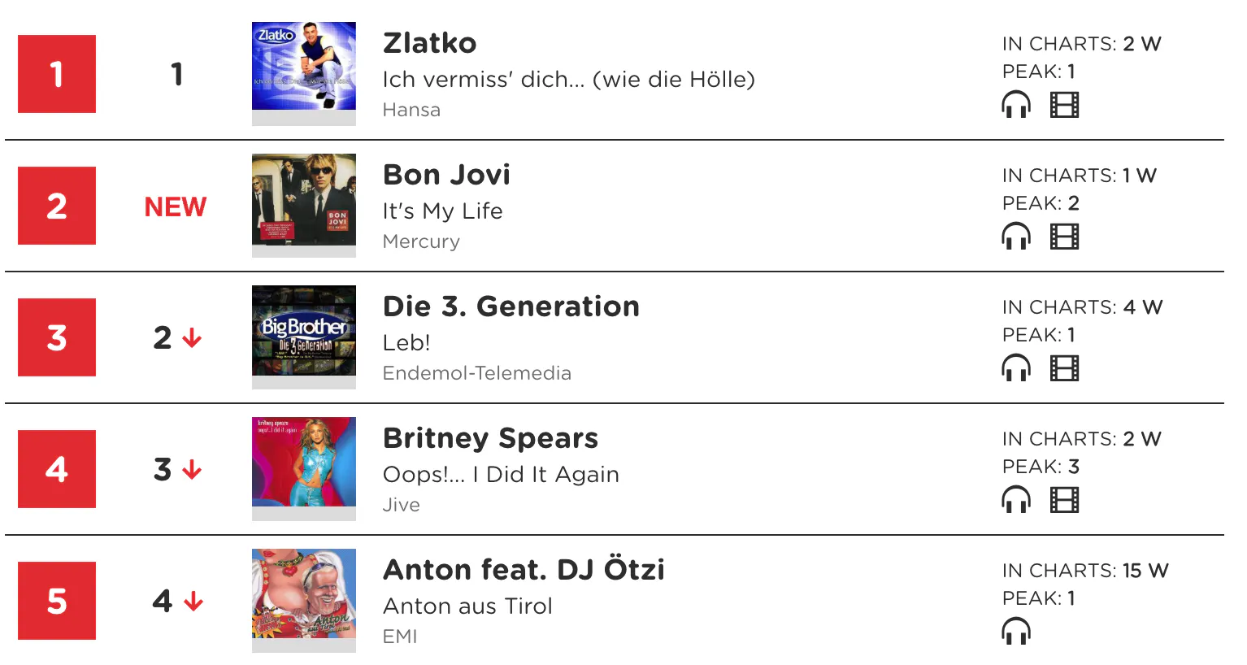This screenshot has width=1247, height=665.
Task: Click headphone icon for Die 3. Generation
Action: point(1016,368)
